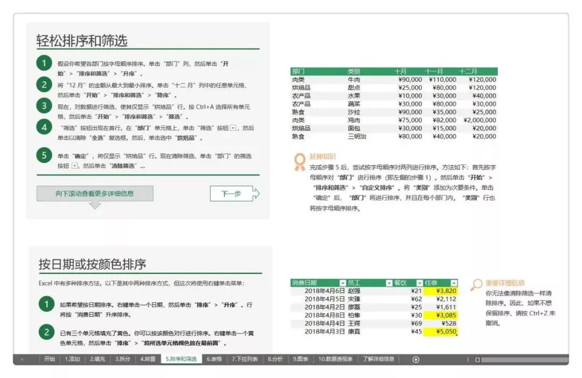Select the ¥62 dining cell
Viewport: 582px width, 378px height.
tap(408, 299)
